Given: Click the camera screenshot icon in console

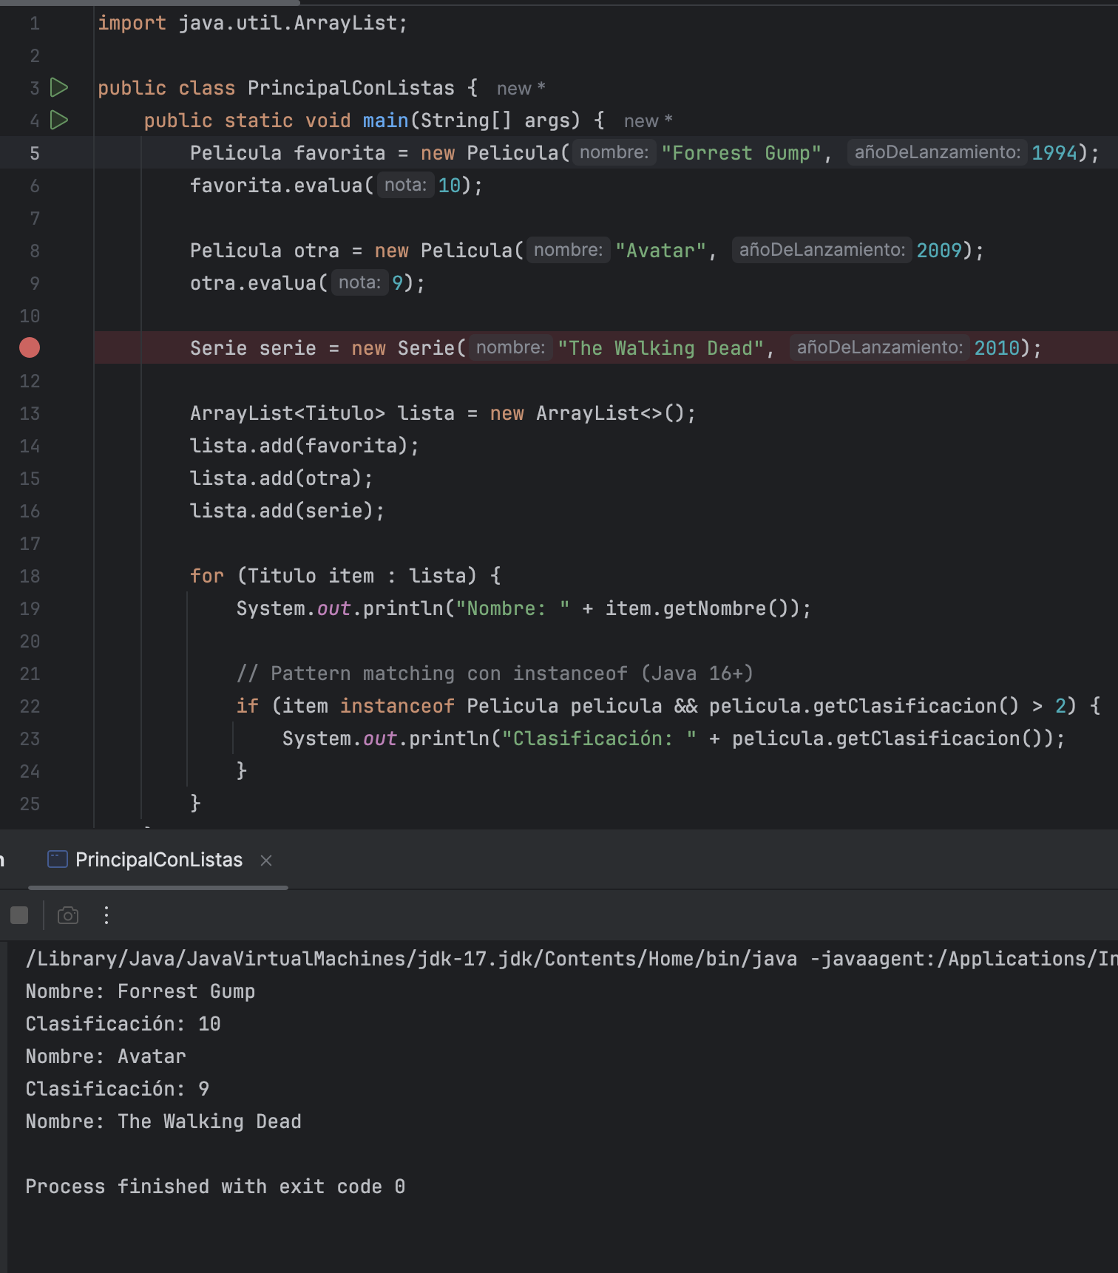Looking at the screenshot, I should 68,915.
